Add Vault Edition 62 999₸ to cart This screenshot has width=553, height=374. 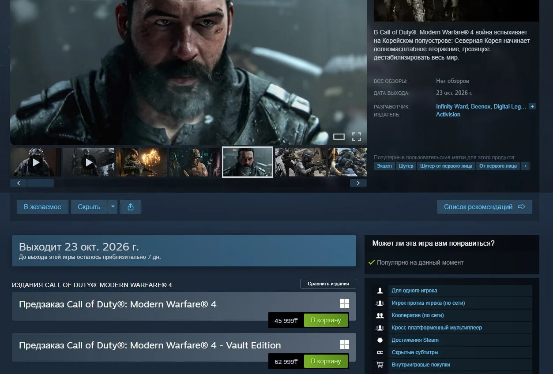pyautogui.click(x=326, y=361)
